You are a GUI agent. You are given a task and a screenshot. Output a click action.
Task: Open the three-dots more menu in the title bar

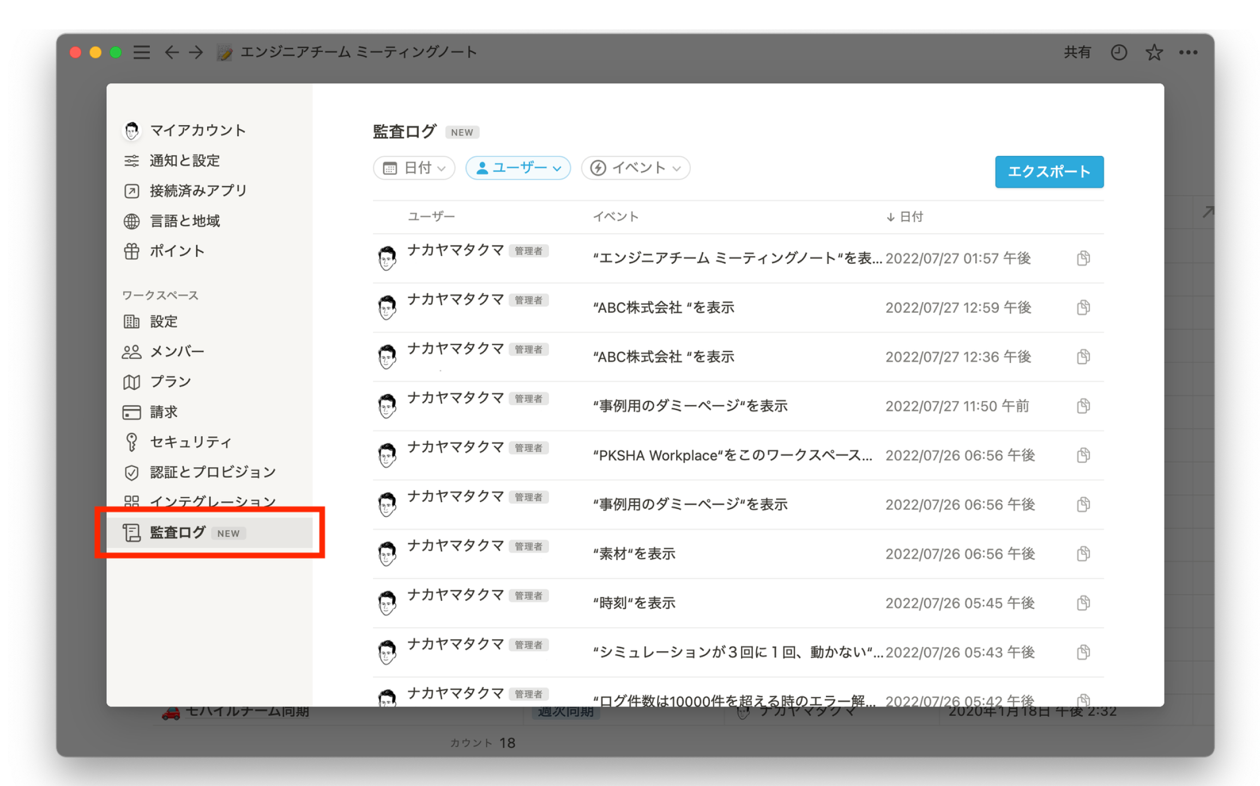1187,52
